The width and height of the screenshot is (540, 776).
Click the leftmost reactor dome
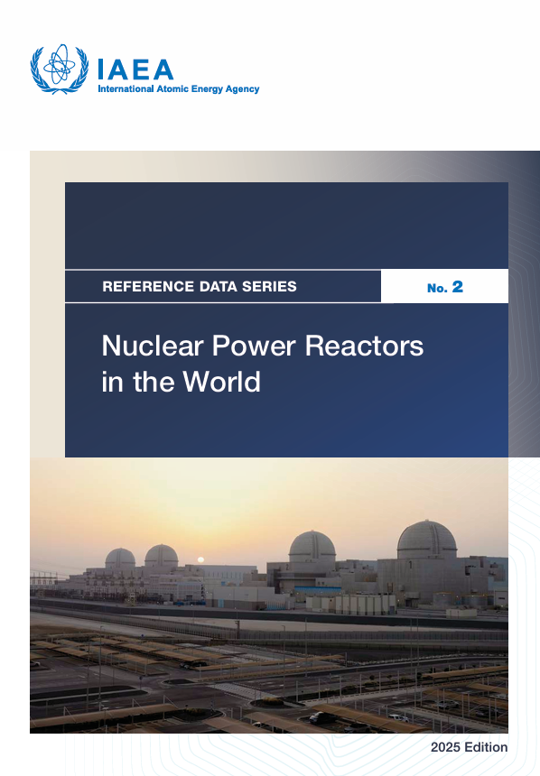click(x=120, y=558)
